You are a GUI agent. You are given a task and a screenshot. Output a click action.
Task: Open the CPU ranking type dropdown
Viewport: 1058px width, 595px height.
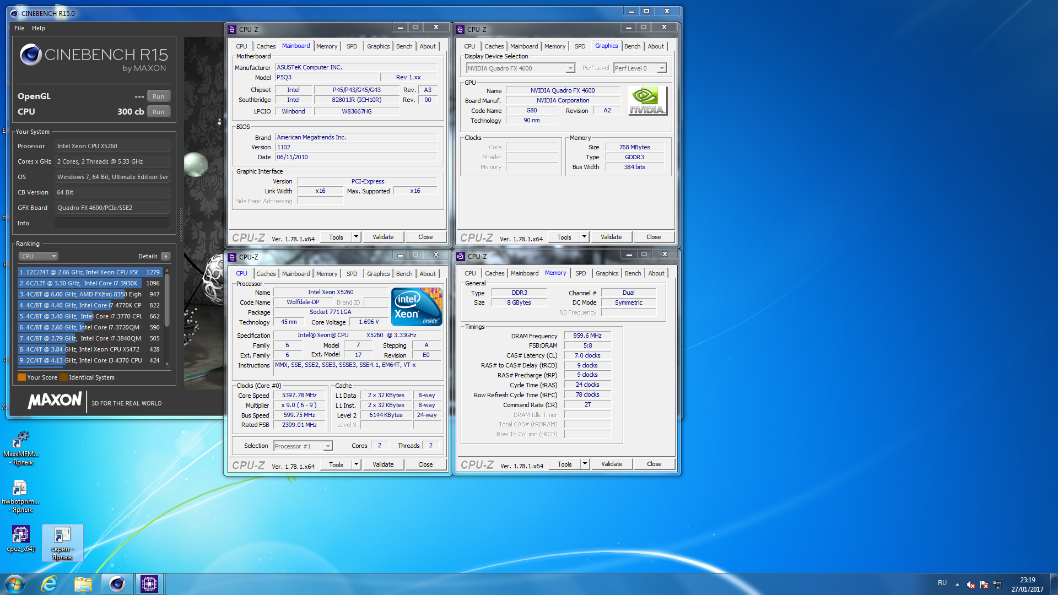click(39, 256)
